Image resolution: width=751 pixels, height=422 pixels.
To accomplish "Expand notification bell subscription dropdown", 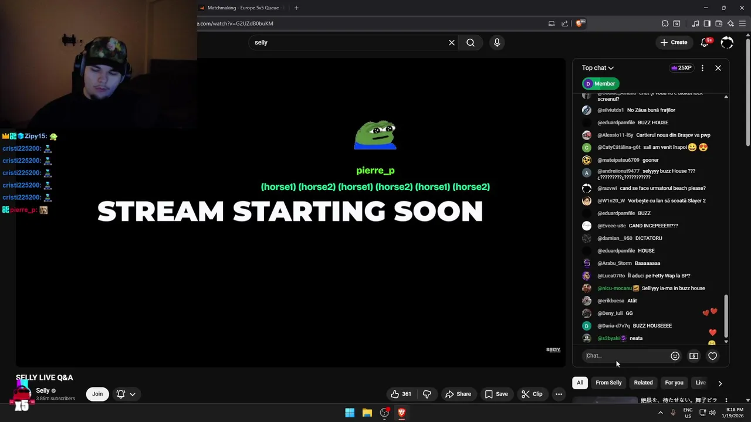I will [133, 394].
